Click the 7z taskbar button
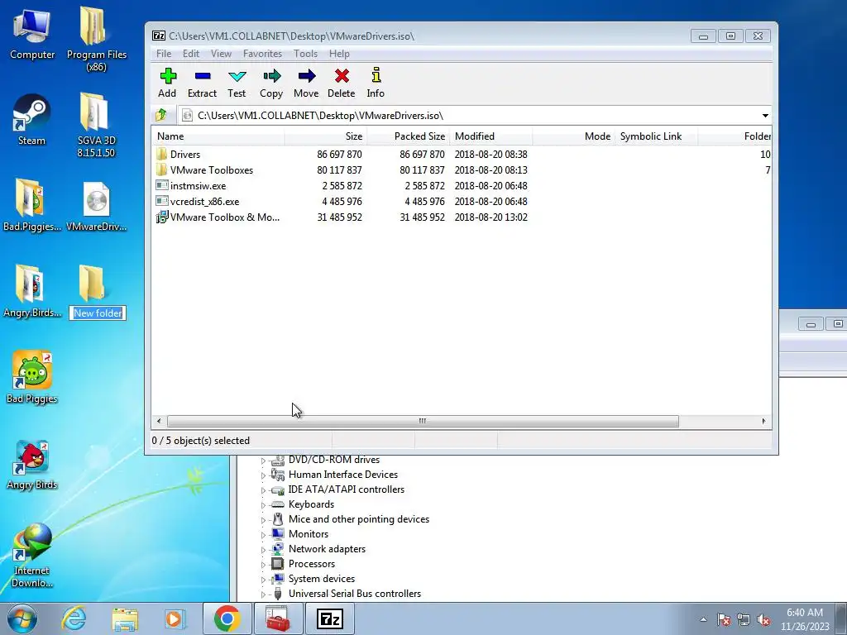This screenshot has height=635, width=847. [x=329, y=618]
